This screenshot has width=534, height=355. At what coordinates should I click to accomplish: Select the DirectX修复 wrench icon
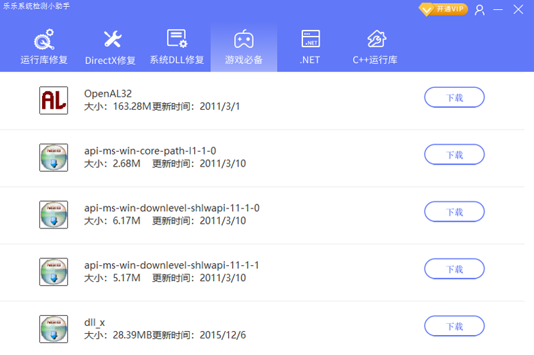(x=112, y=39)
